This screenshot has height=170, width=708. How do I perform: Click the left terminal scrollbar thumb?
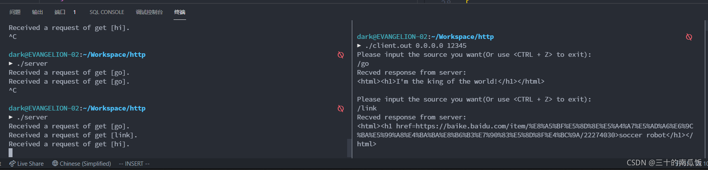[349, 148]
